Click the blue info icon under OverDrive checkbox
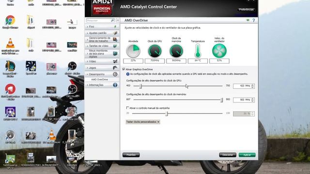 coord(128,74)
